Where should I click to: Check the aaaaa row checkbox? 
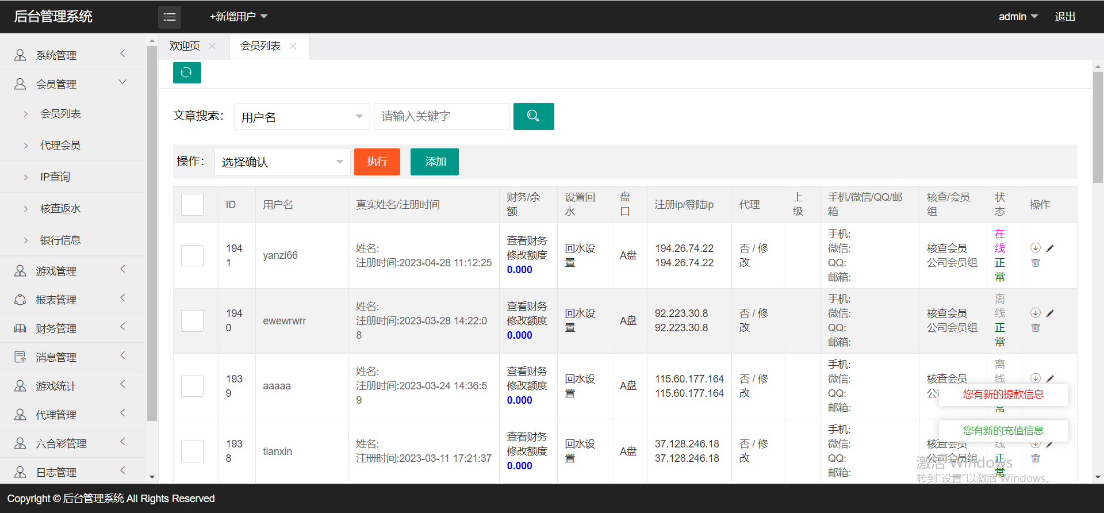click(192, 386)
